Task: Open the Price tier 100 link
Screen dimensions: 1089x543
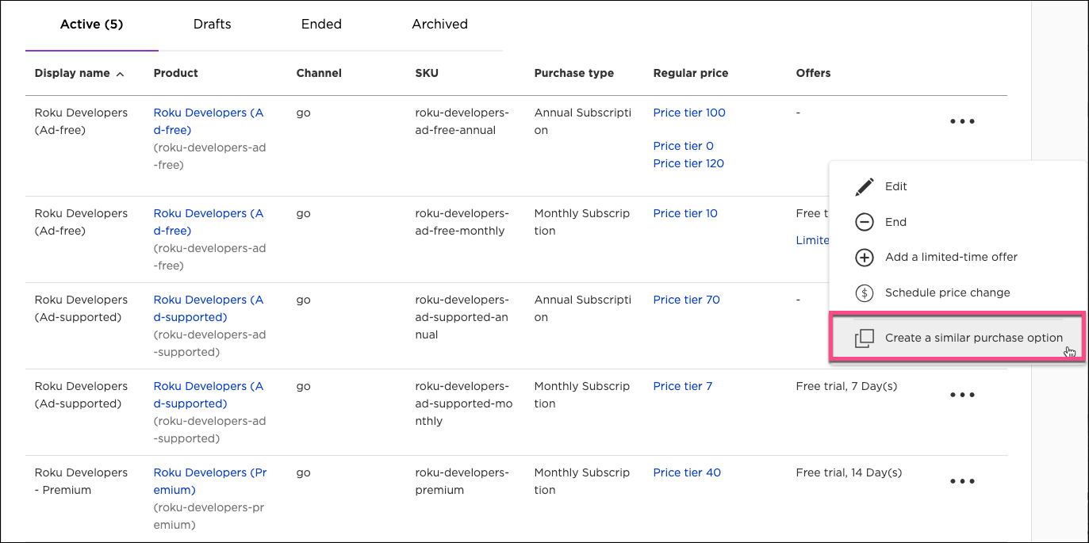Action: pyautogui.click(x=688, y=113)
